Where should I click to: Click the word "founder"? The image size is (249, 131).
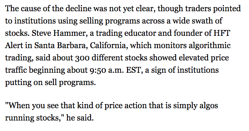[x=188, y=33]
